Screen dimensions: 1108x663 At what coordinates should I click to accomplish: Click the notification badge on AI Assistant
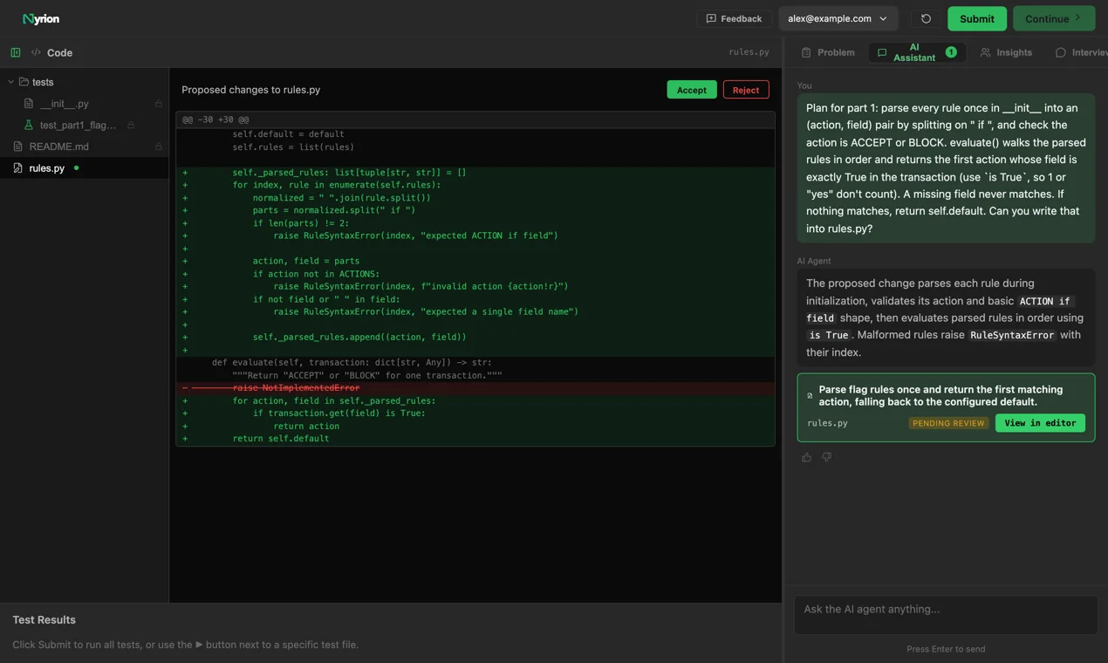pyautogui.click(x=951, y=52)
